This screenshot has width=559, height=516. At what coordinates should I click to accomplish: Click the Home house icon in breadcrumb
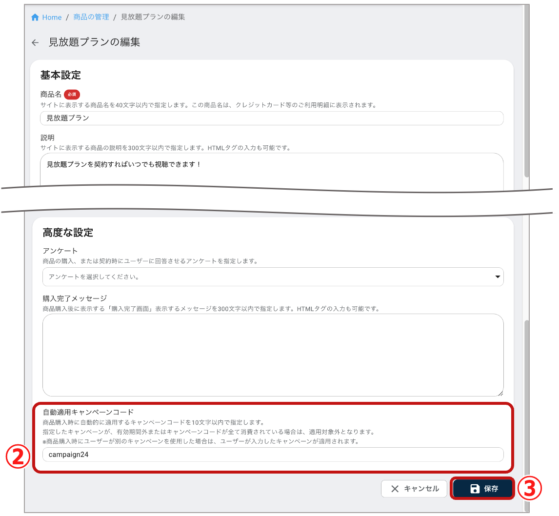[x=35, y=17]
